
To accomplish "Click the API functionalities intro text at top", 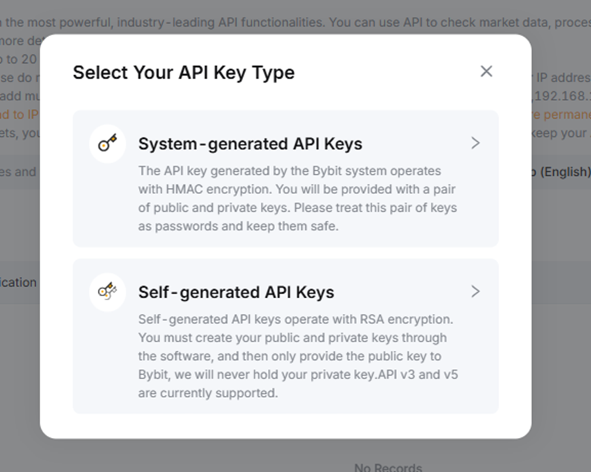I will tap(295, 22).
